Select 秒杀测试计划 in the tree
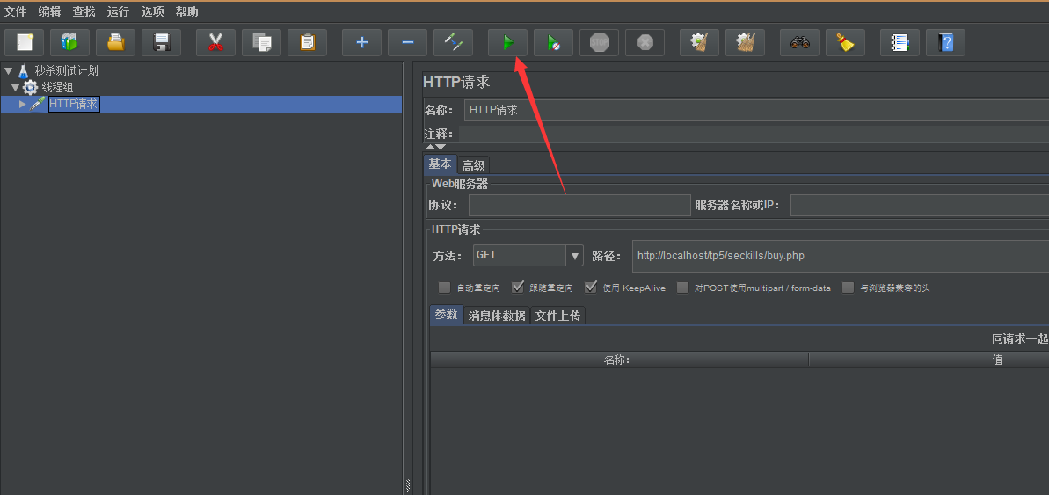 (x=67, y=71)
